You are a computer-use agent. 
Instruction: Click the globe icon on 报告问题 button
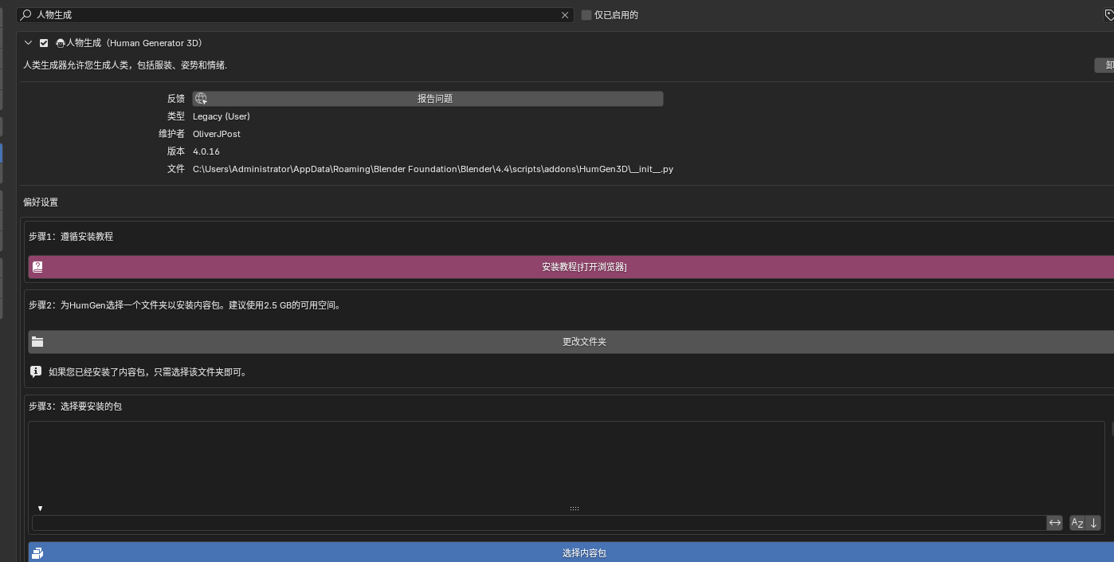click(x=202, y=99)
